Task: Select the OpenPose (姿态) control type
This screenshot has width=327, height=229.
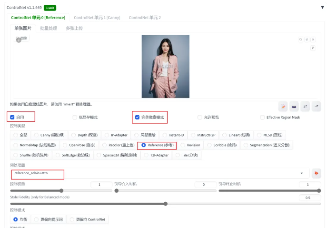Action: click(79, 145)
